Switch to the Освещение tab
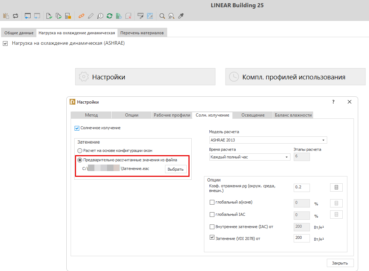This screenshot has height=271, width=369. (x=253, y=115)
